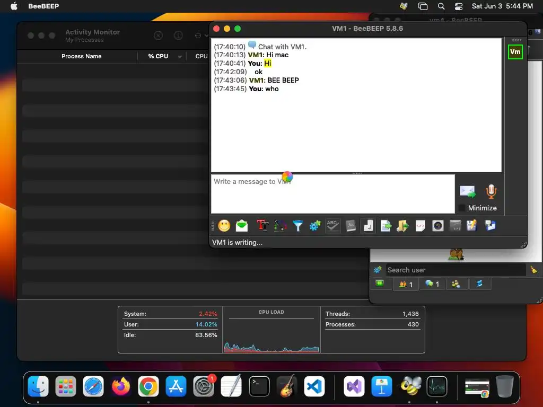Screen dimensions: 543x407
Task: Open Launchpad from the Dock
Action: [65, 386]
